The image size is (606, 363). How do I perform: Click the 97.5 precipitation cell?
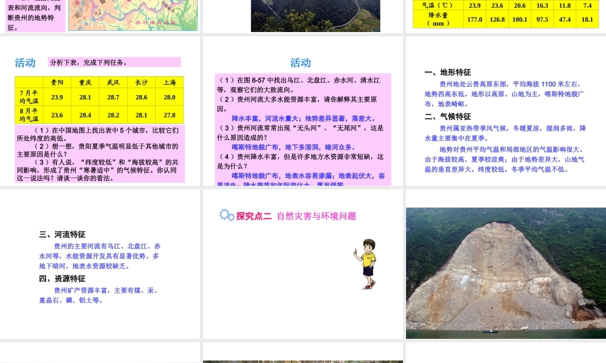(542, 19)
